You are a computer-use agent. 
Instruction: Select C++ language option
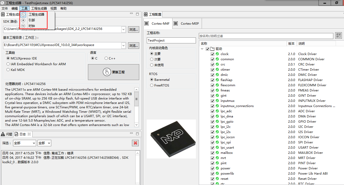(106, 58)
